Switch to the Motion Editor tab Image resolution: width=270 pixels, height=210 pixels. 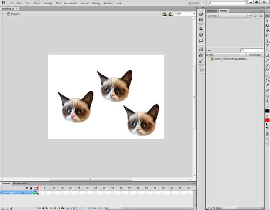click(20, 183)
